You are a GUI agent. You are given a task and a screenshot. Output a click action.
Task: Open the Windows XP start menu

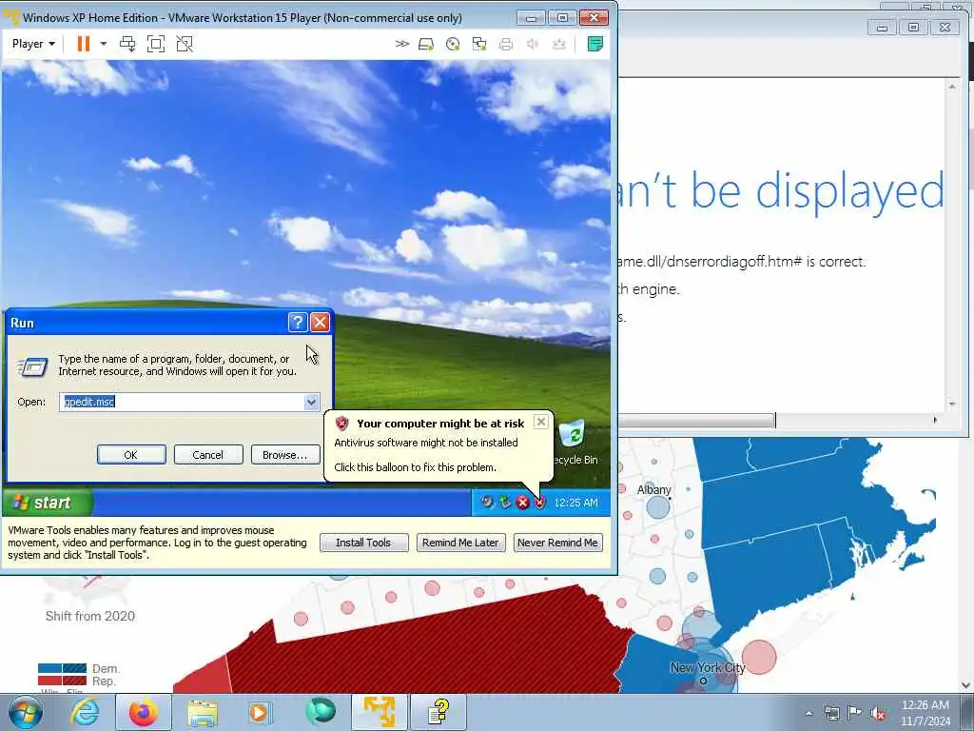pyautogui.click(x=47, y=503)
